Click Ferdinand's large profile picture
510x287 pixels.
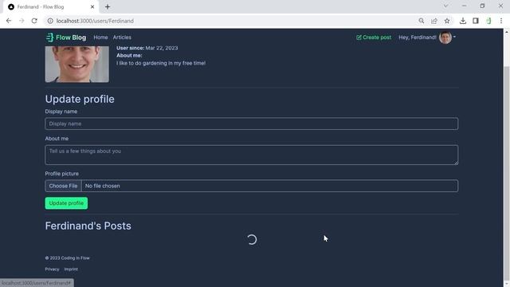(x=77, y=64)
